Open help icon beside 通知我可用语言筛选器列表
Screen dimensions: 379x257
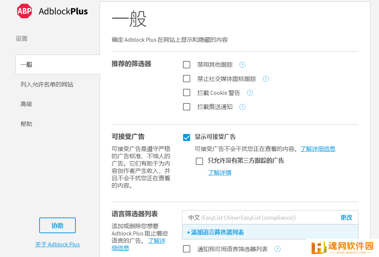click(278, 249)
